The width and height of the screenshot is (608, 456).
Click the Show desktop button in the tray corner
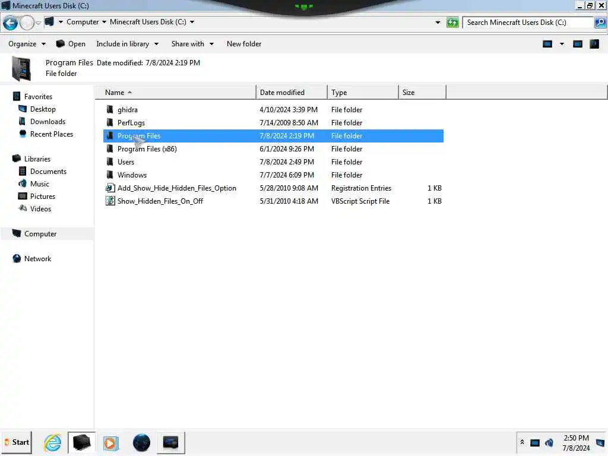(600, 442)
